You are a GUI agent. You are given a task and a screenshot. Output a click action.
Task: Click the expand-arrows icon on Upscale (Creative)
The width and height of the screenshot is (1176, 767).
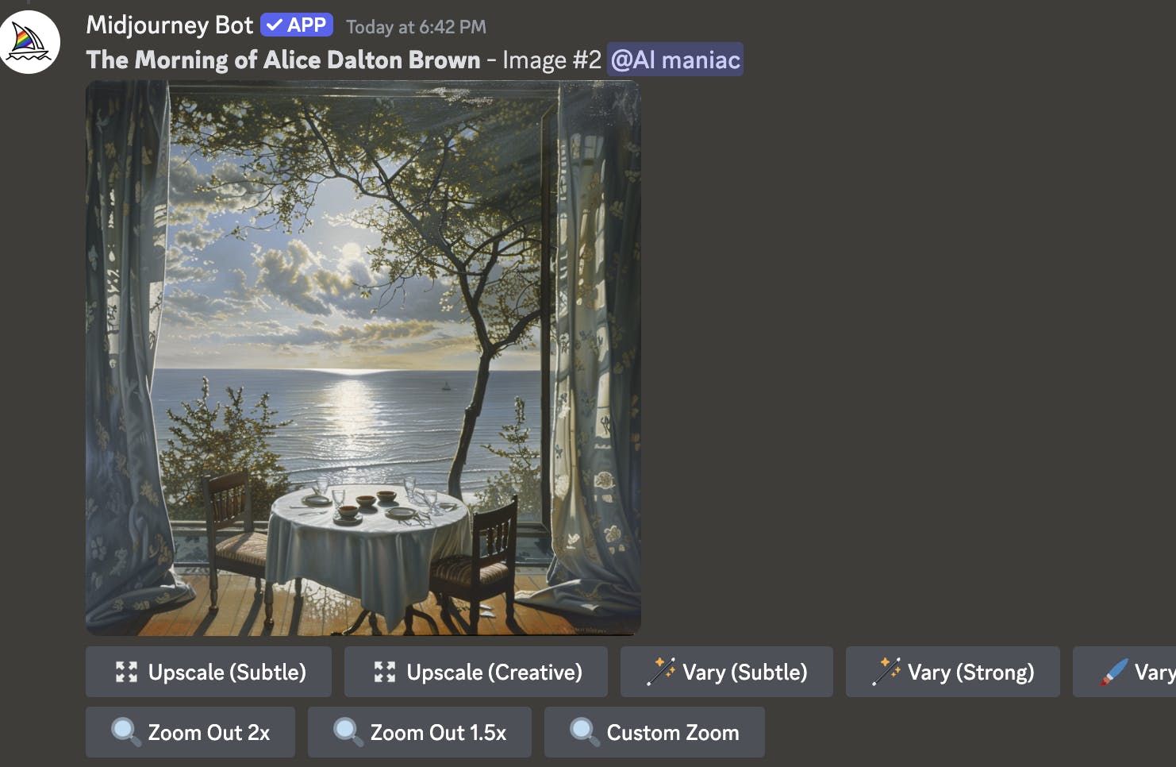point(385,672)
